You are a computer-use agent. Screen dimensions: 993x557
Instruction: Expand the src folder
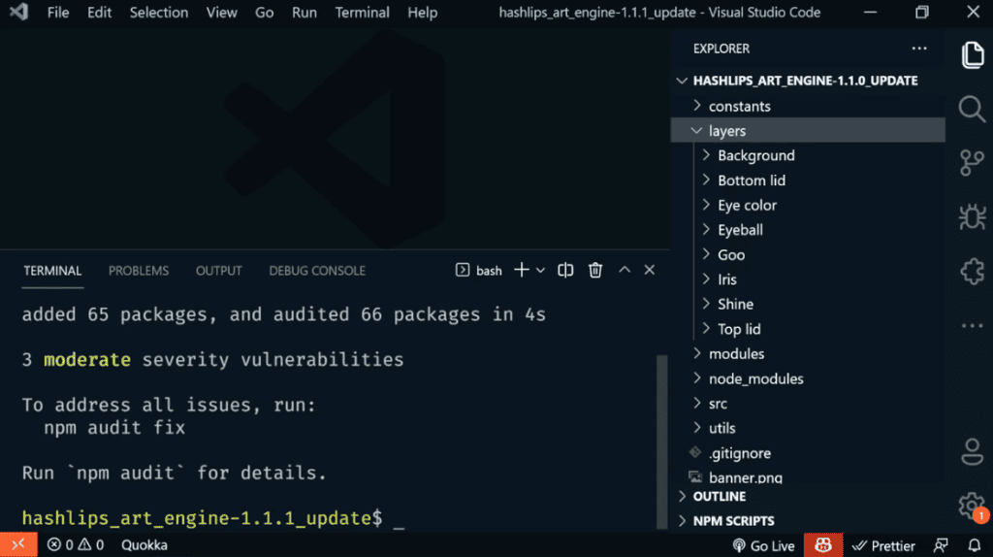coord(697,403)
